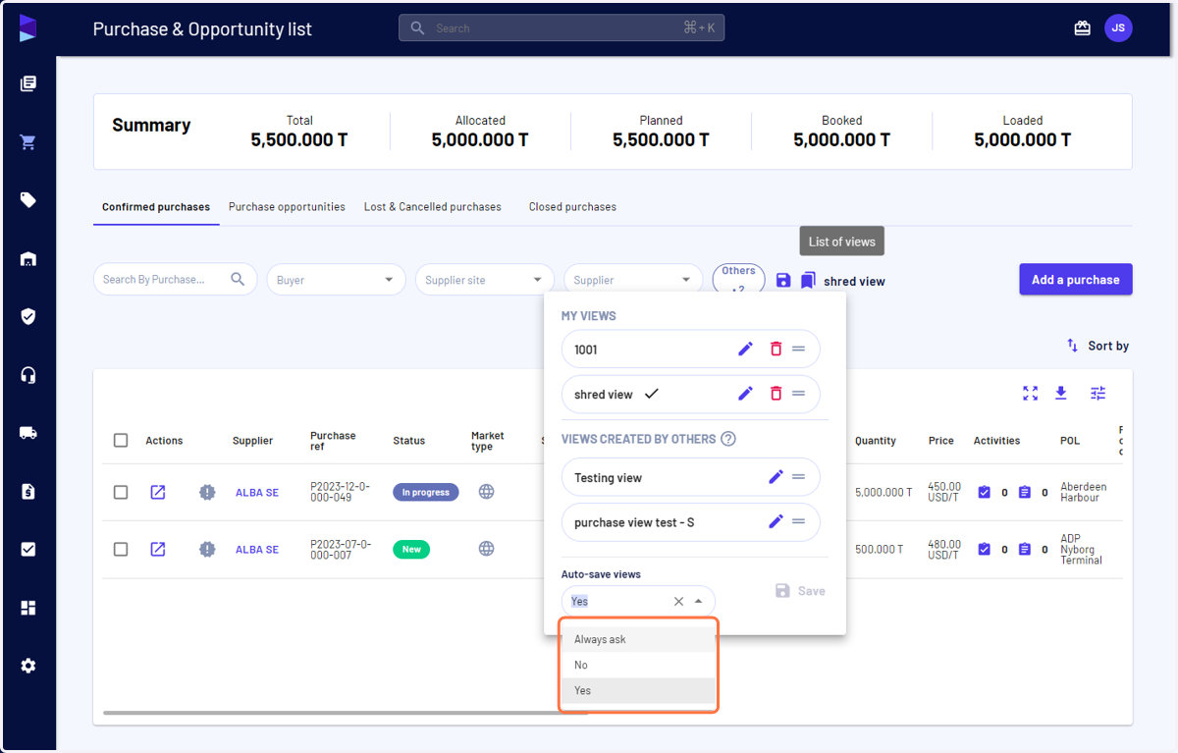Open the table column settings icon

[x=1098, y=394]
